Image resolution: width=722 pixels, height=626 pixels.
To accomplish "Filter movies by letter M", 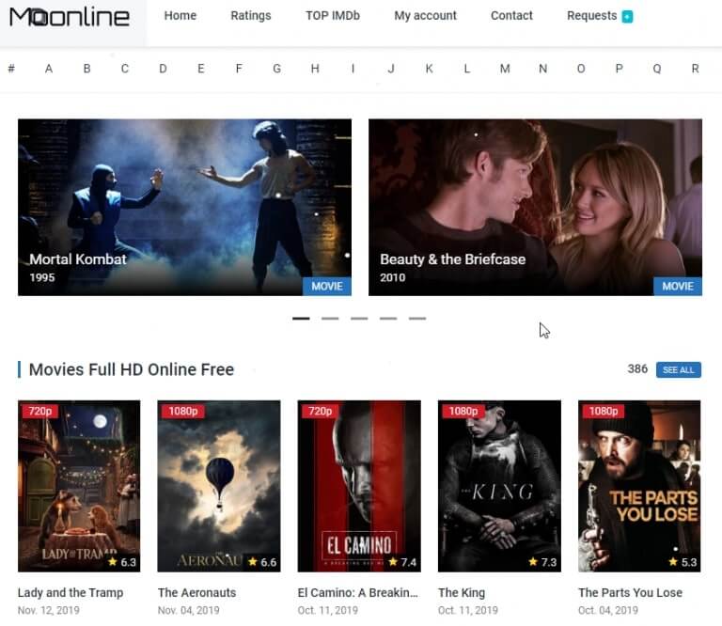I will click(505, 69).
